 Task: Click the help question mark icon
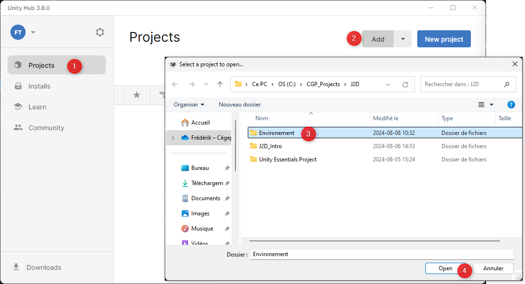(x=511, y=105)
